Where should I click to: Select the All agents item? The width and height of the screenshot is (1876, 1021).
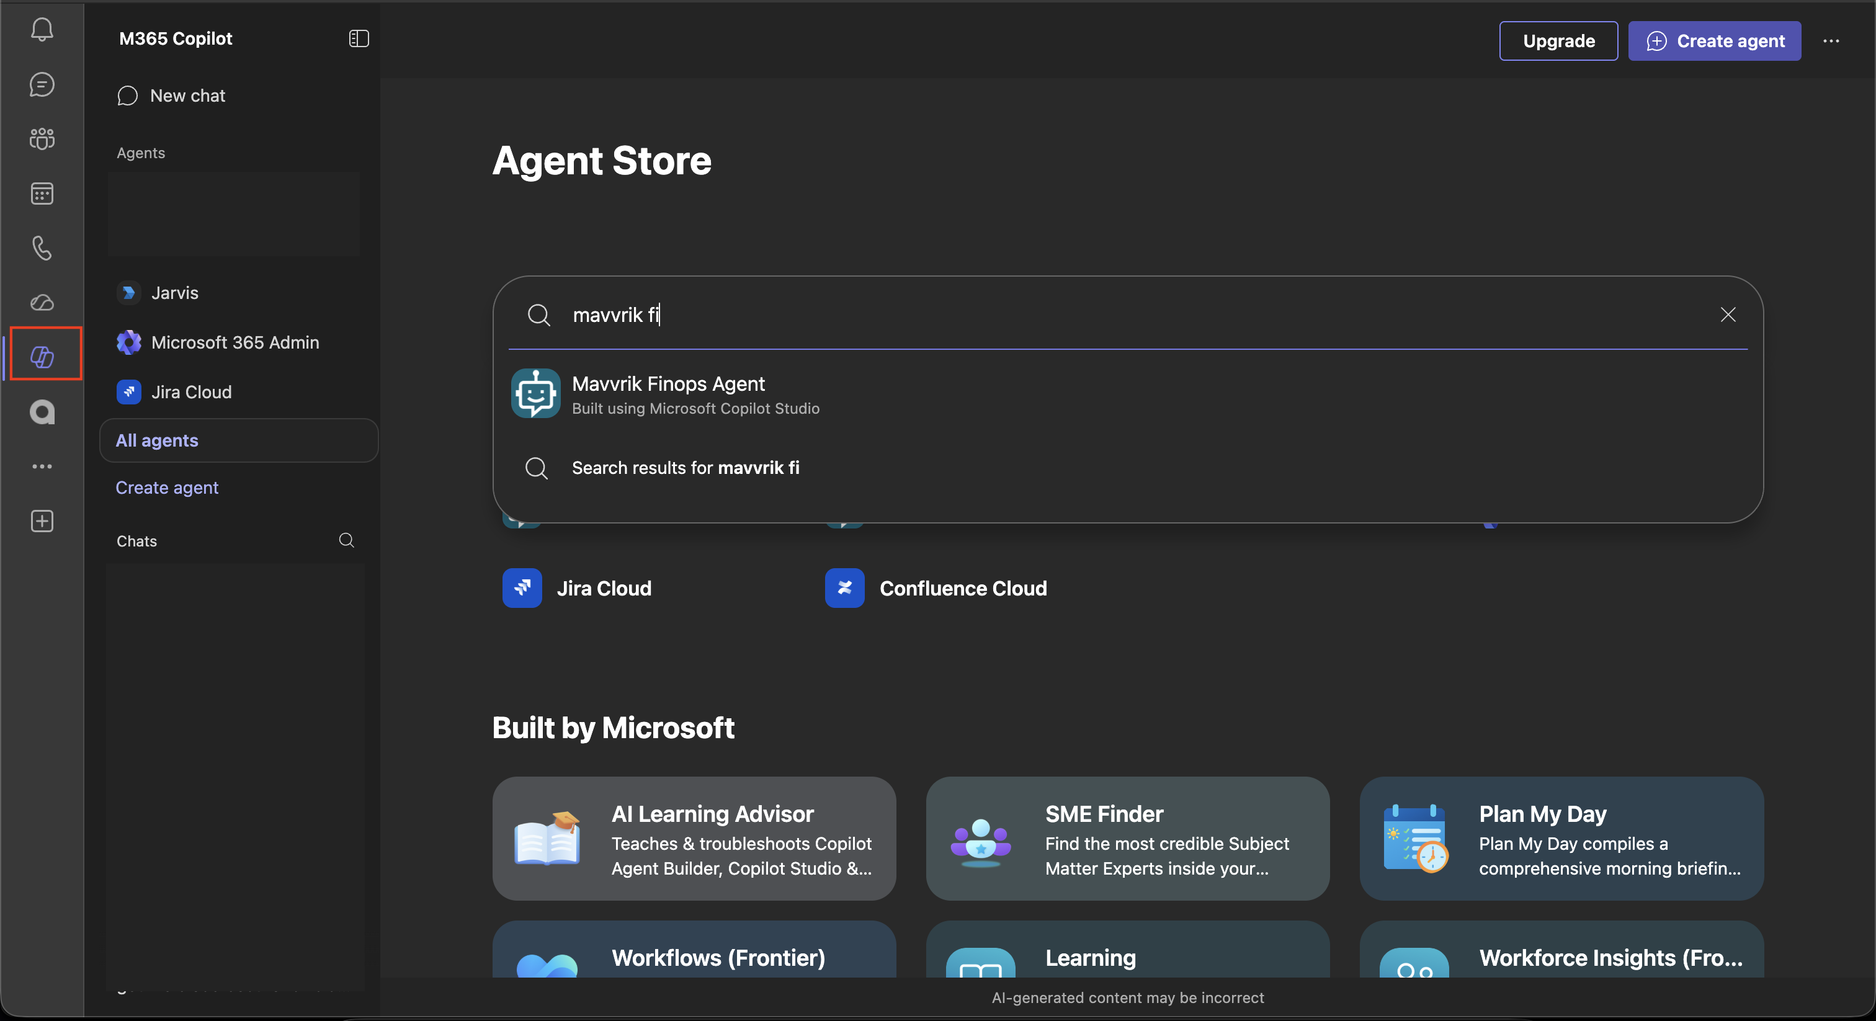click(x=239, y=440)
